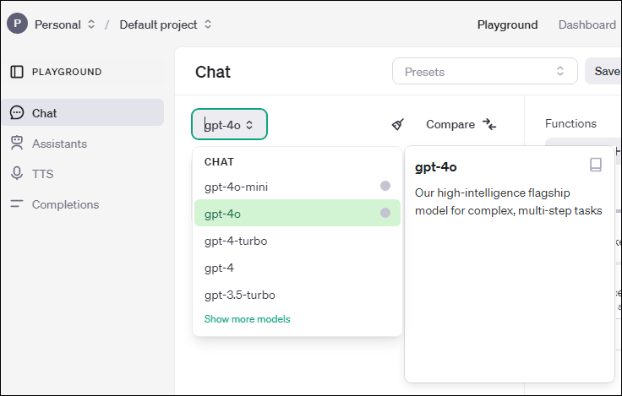Click the Assistants robot icon
The height and width of the screenshot is (396, 622).
(17, 144)
